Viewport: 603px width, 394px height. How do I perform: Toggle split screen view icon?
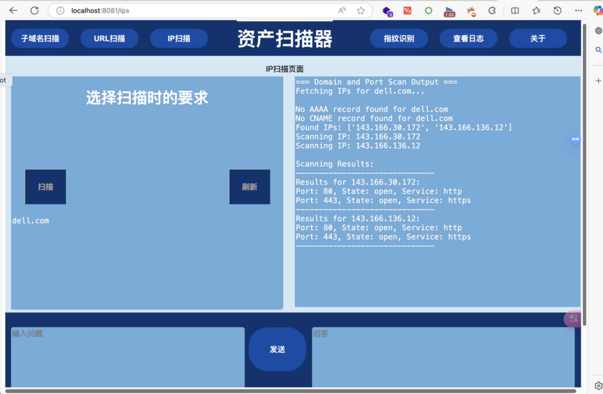(515, 11)
